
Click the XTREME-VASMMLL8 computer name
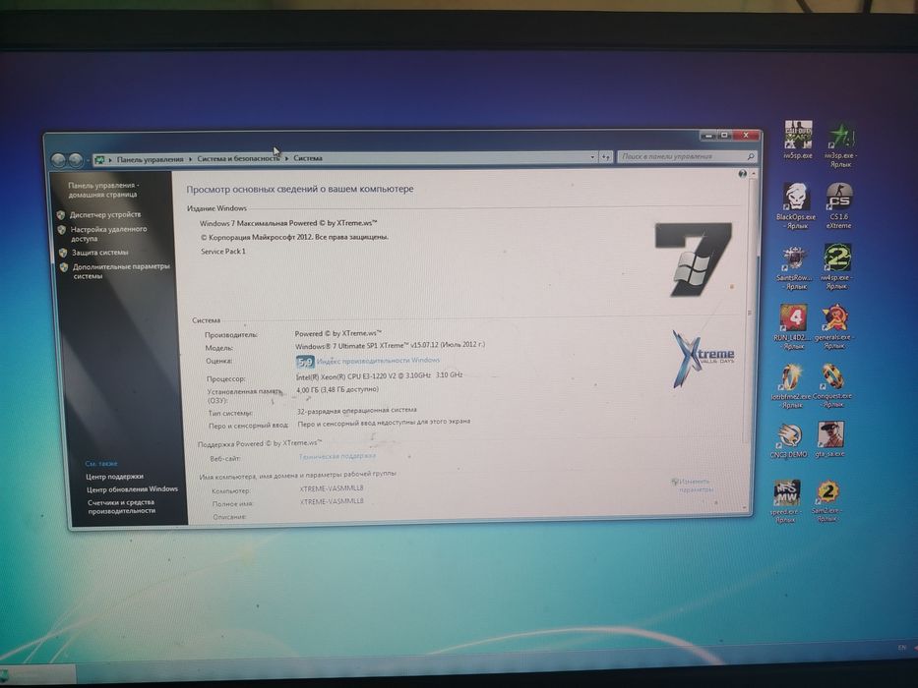(x=332, y=488)
